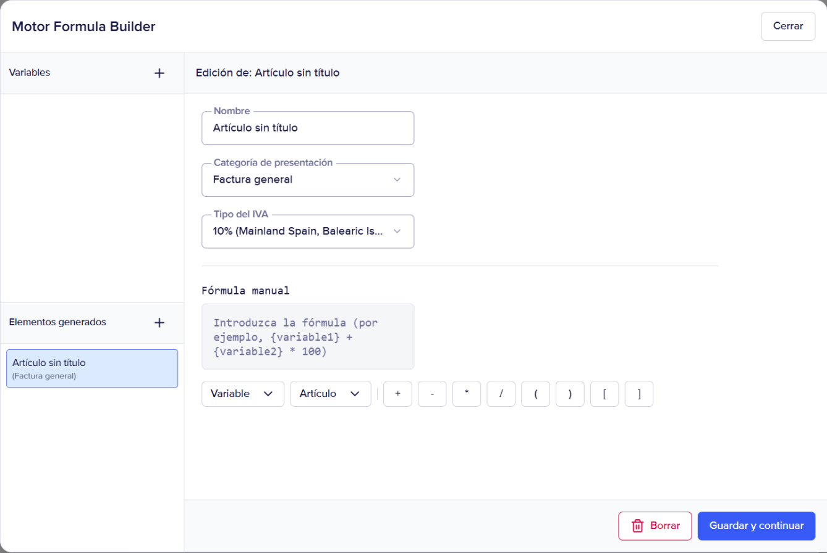Open the Variable selector dropdown

(243, 394)
